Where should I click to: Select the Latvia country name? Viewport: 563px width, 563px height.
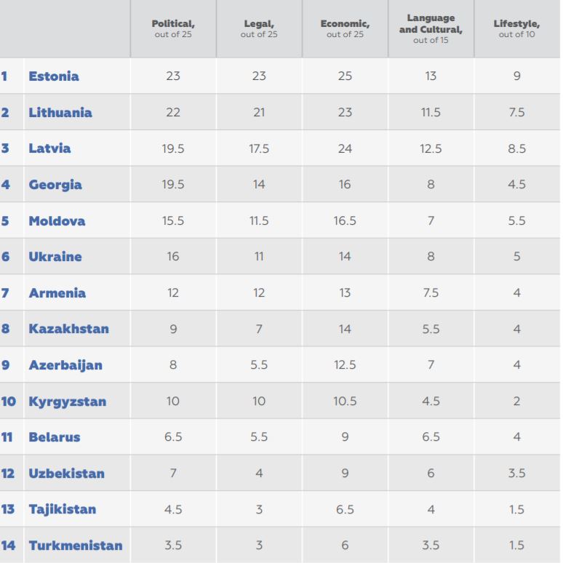coord(49,148)
